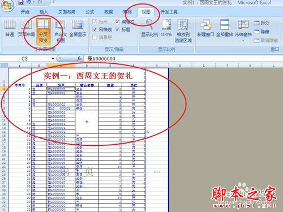This screenshot has height=212, width=283.
Task: Click 新建窗口 new window
Action: coord(205,28)
